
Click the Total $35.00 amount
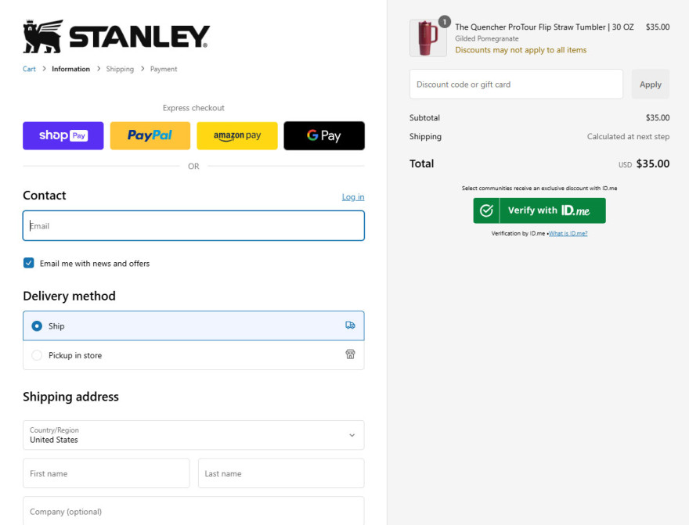click(652, 164)
